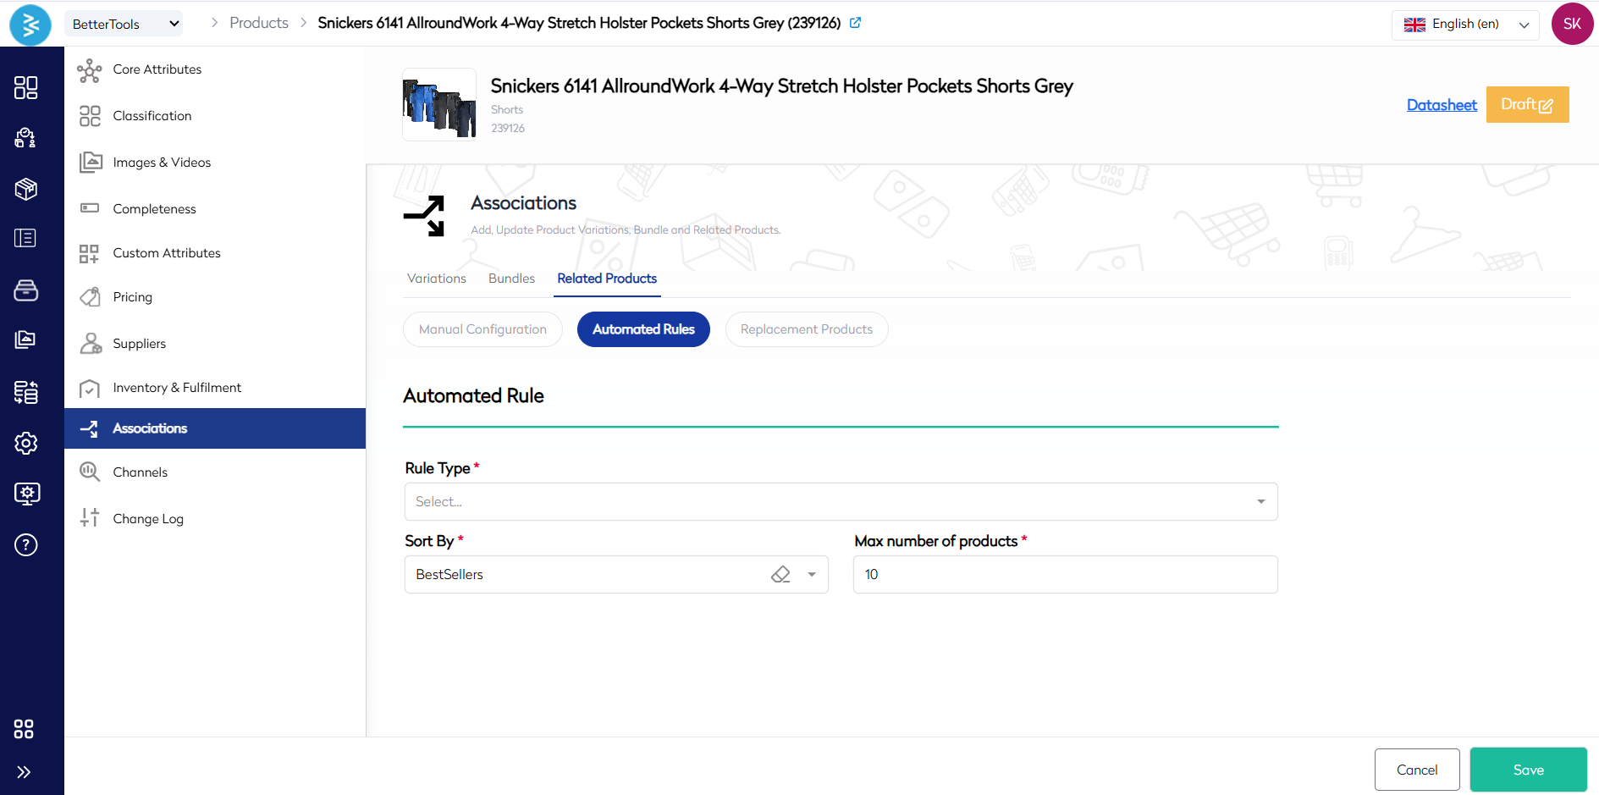Open the Datasheet link

pyautogui.click(x=1441, y=105)
